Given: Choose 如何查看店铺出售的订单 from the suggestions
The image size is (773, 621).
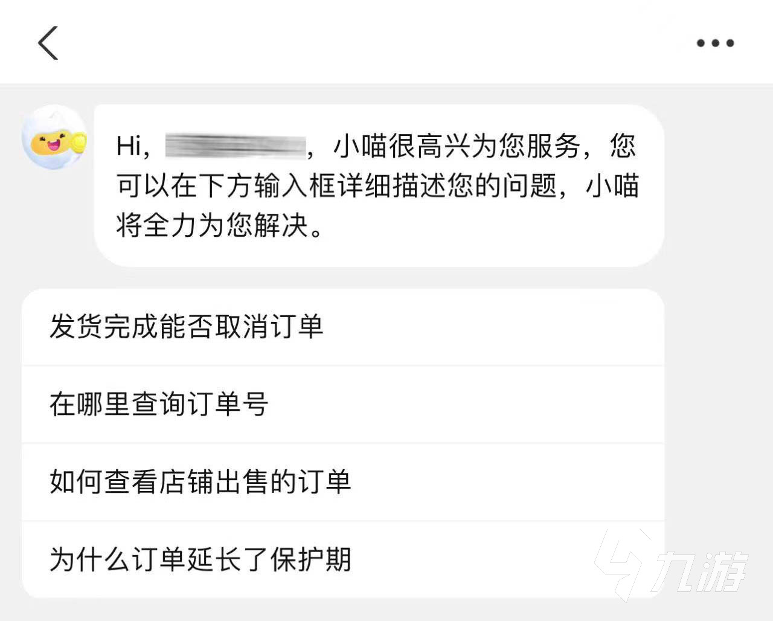Looking at the screenshot, I should pyautogui.click(x=200, y=481).
